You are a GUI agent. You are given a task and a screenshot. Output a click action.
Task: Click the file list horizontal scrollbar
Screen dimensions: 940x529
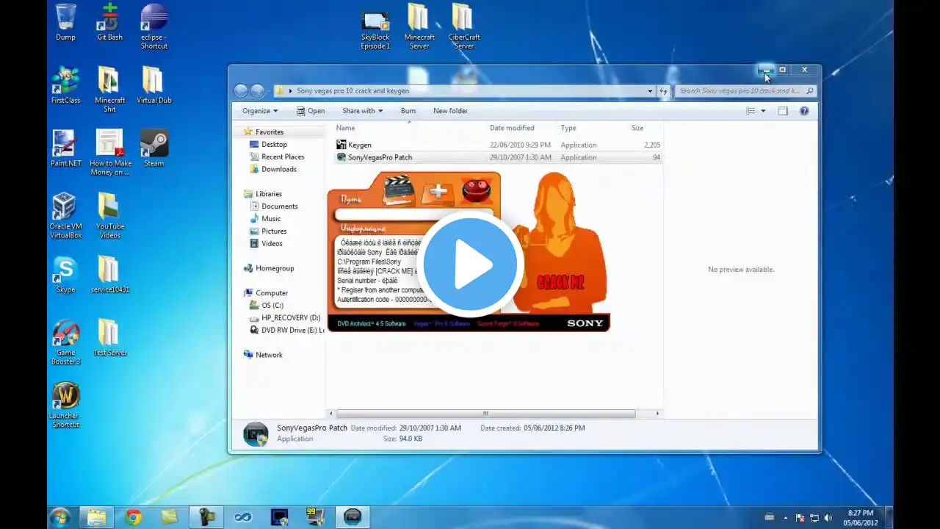point(485,414)
